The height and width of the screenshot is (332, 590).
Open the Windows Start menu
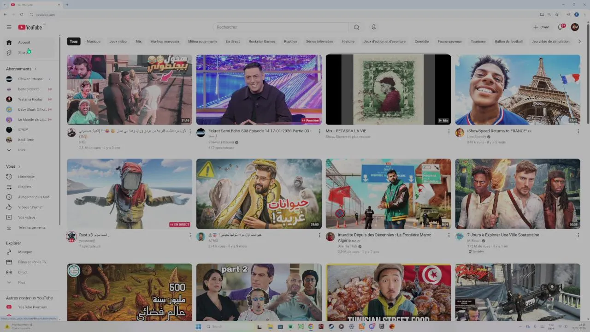click(x=198, y=326)
